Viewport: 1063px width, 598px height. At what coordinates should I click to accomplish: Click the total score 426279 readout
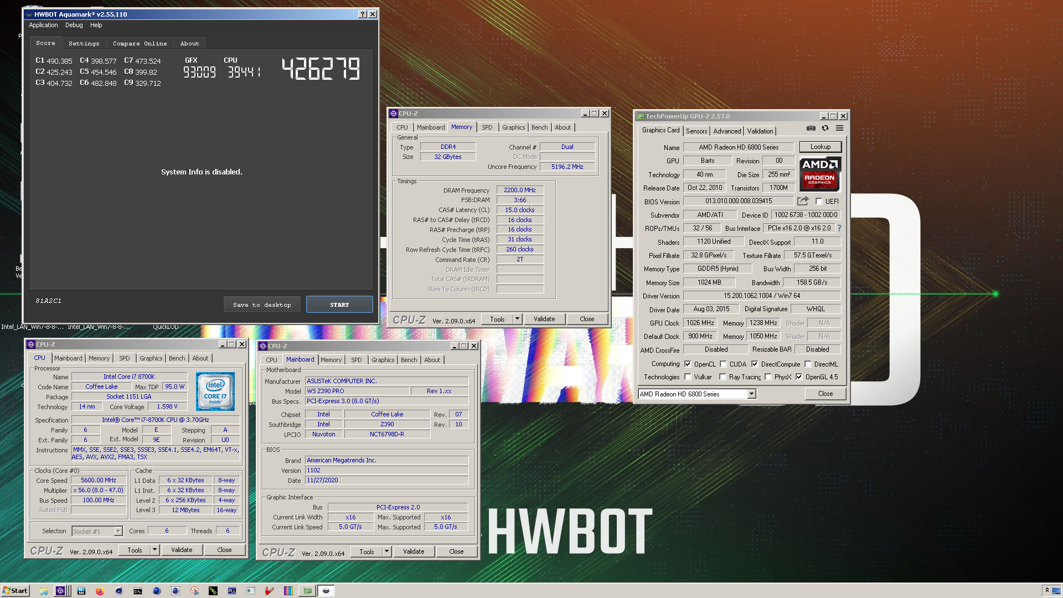[x=321, y=69]
